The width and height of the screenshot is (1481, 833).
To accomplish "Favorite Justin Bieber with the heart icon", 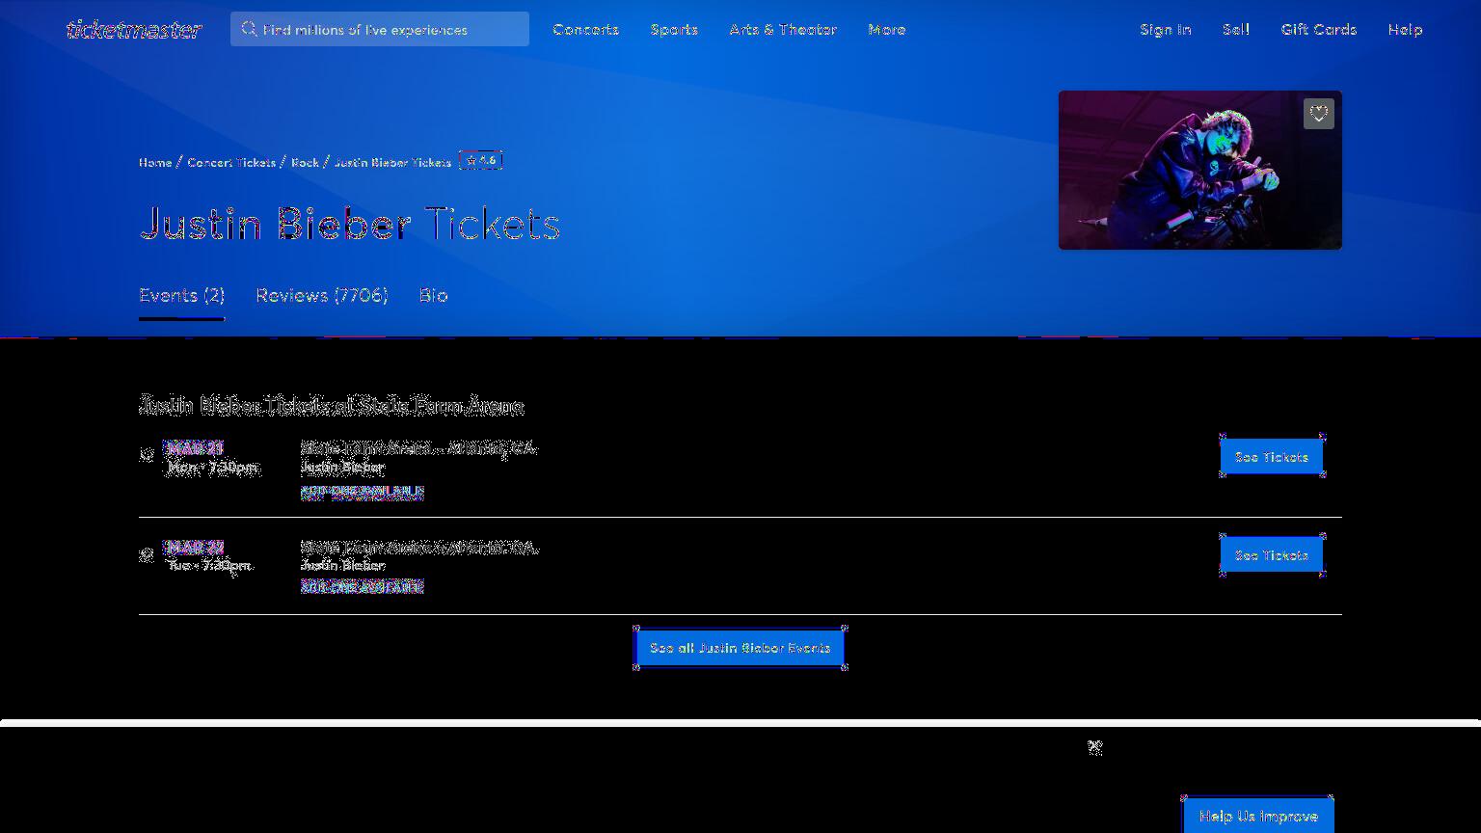I will 1319,114.
